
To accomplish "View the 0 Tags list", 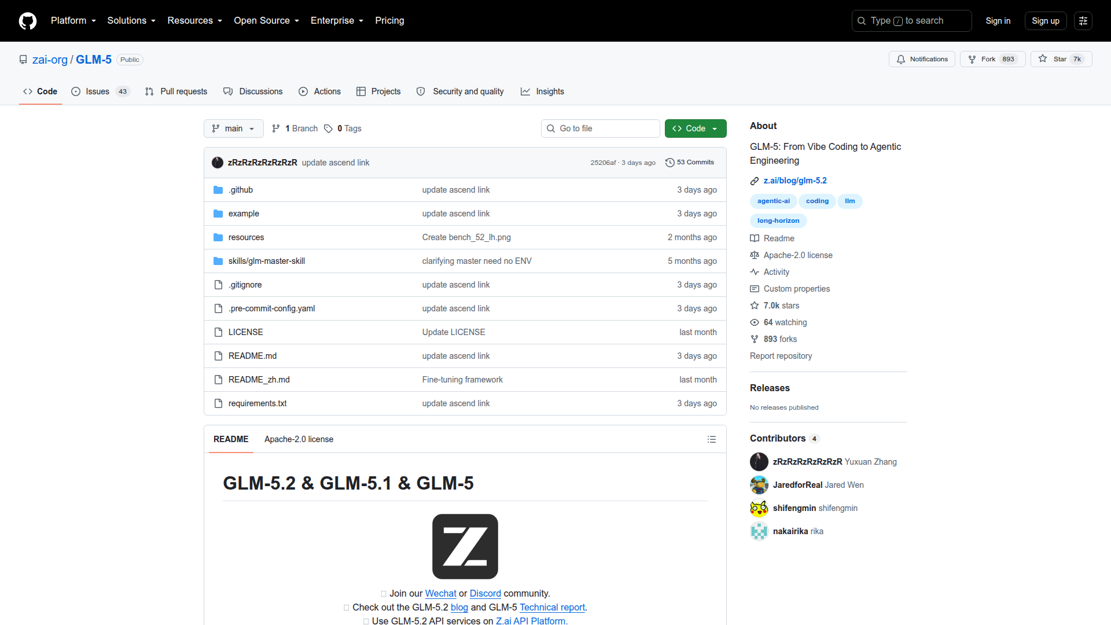I will coord(343,128).
